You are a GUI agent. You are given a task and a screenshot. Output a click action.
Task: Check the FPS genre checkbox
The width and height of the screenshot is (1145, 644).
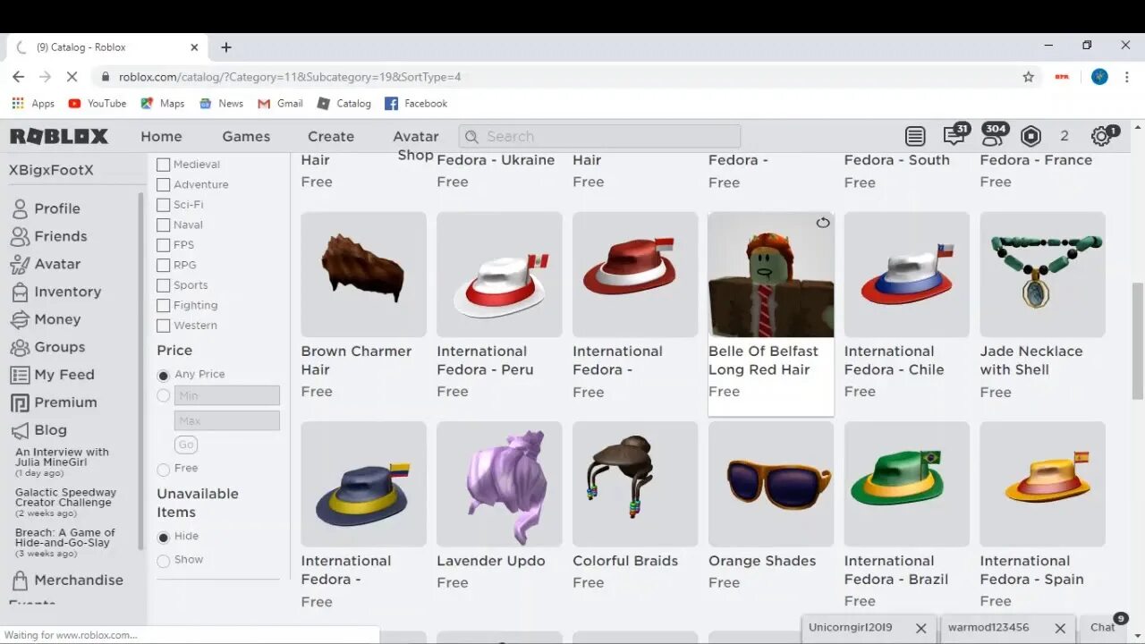tap(163, 245)
